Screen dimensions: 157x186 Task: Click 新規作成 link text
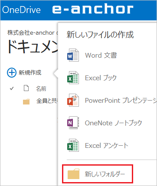tap(30, 72)
